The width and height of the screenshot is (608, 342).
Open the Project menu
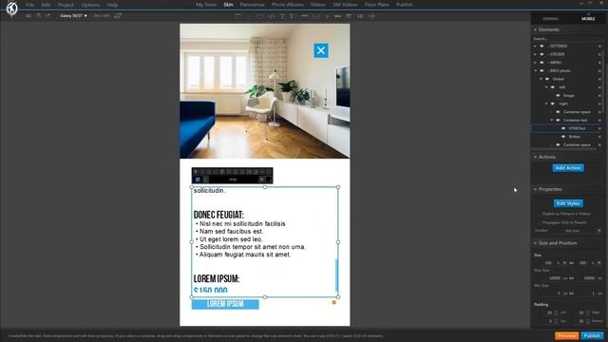coord(66,5)
